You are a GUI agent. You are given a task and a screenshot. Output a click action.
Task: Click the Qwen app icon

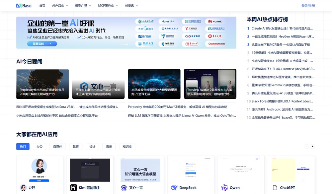click(x=224, y=188)
